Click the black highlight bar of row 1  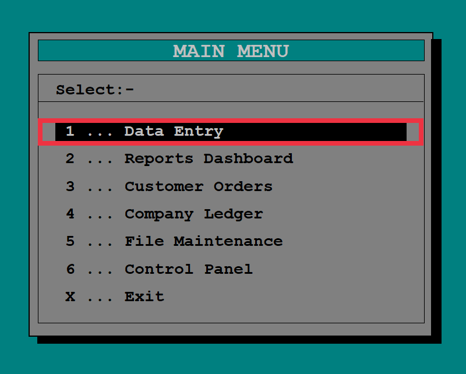coord(231,132)
